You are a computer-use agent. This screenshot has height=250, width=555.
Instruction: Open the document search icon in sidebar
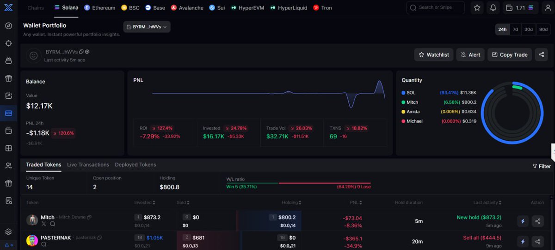pos(8,201)
